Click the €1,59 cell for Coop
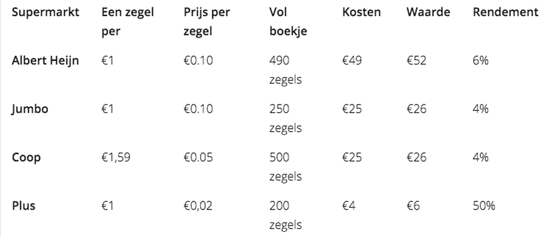The image size is (546, 237). [116, 157]
